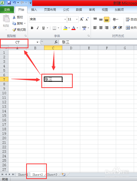Viewport: 137px width, 181px height.
Task: Align text right
Action: [x=107, y=28]
